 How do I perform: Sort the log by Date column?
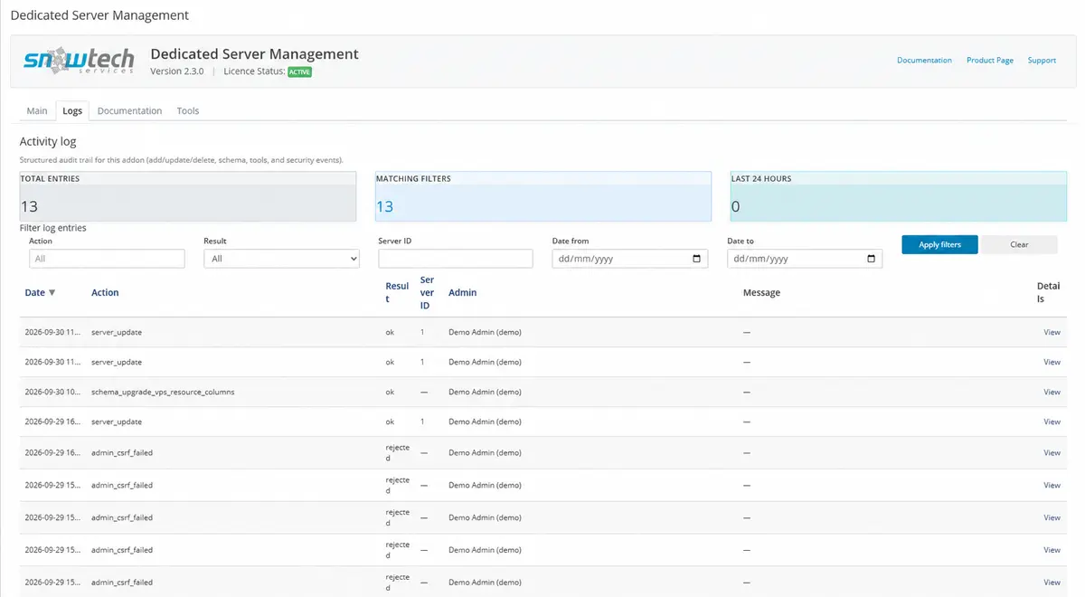(x=40, y=292)
